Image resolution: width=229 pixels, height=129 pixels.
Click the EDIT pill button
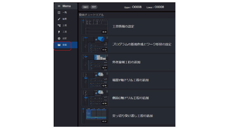94,7
